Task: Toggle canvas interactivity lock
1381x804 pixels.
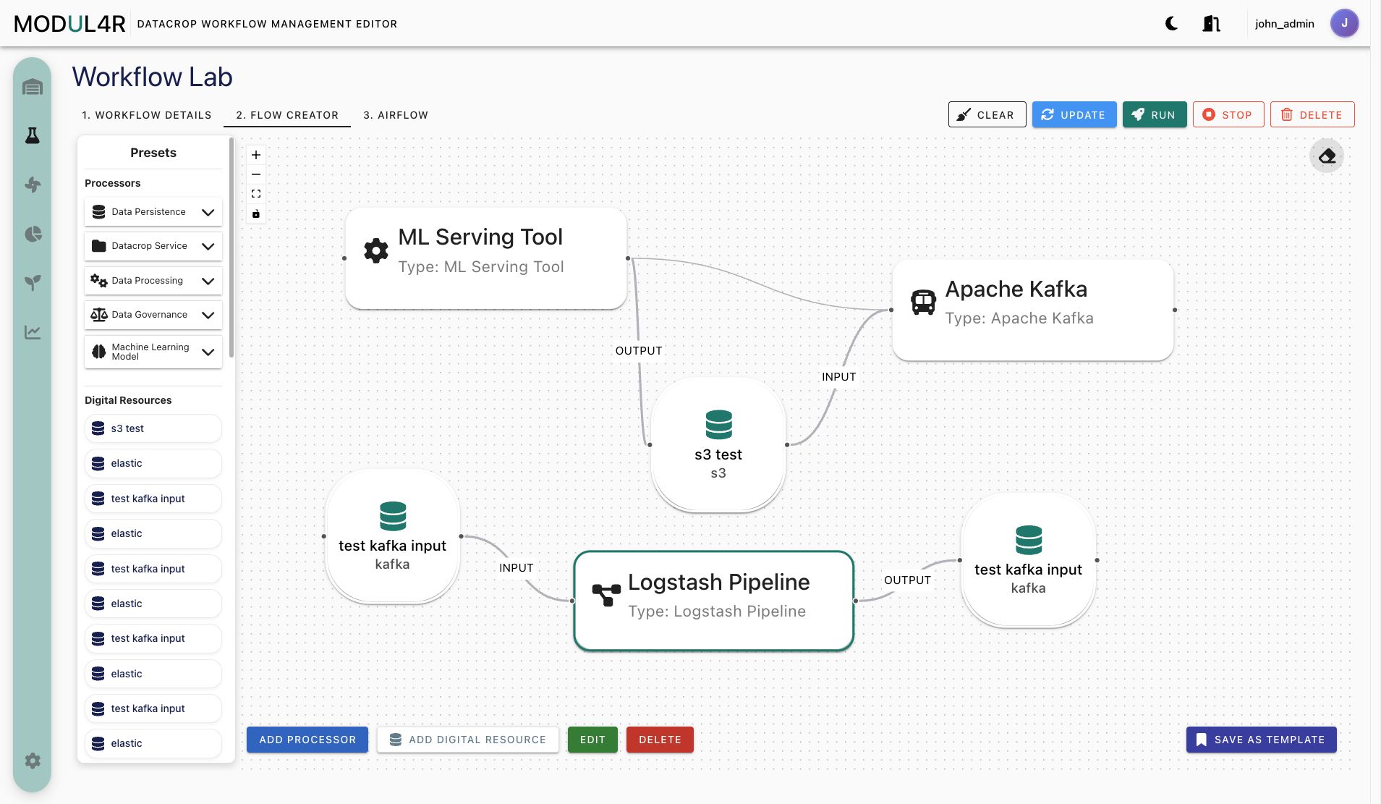Action: click(256, 213)
